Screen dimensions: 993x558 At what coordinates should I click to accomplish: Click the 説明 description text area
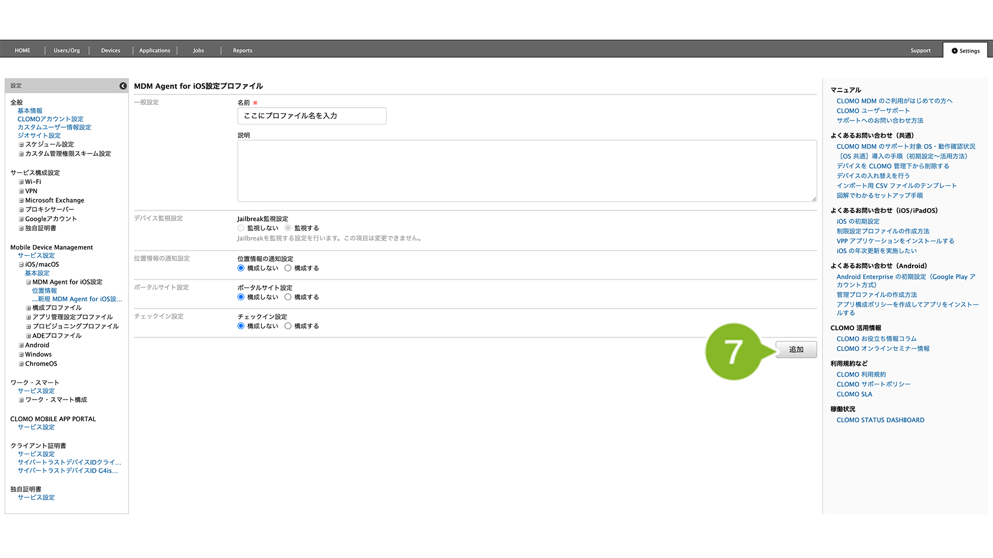[526, 171]
